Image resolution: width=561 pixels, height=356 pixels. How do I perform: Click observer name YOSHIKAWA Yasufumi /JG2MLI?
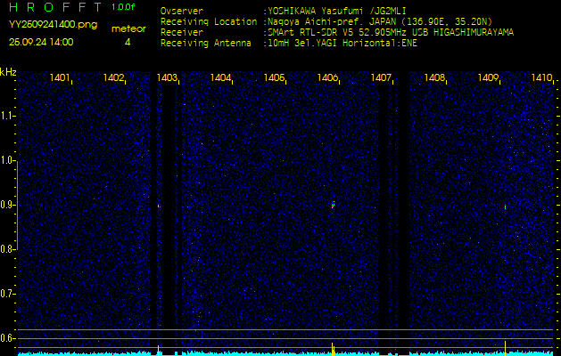coord(337,11)
